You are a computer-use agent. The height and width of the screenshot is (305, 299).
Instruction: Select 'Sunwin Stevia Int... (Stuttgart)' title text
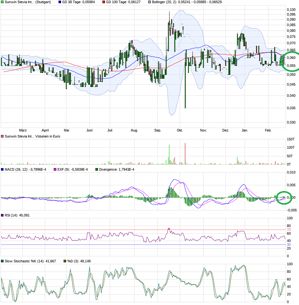[28, 2]
